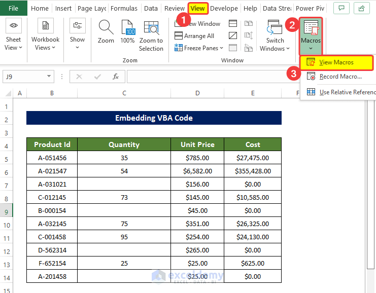Click the Macros button

311,35
